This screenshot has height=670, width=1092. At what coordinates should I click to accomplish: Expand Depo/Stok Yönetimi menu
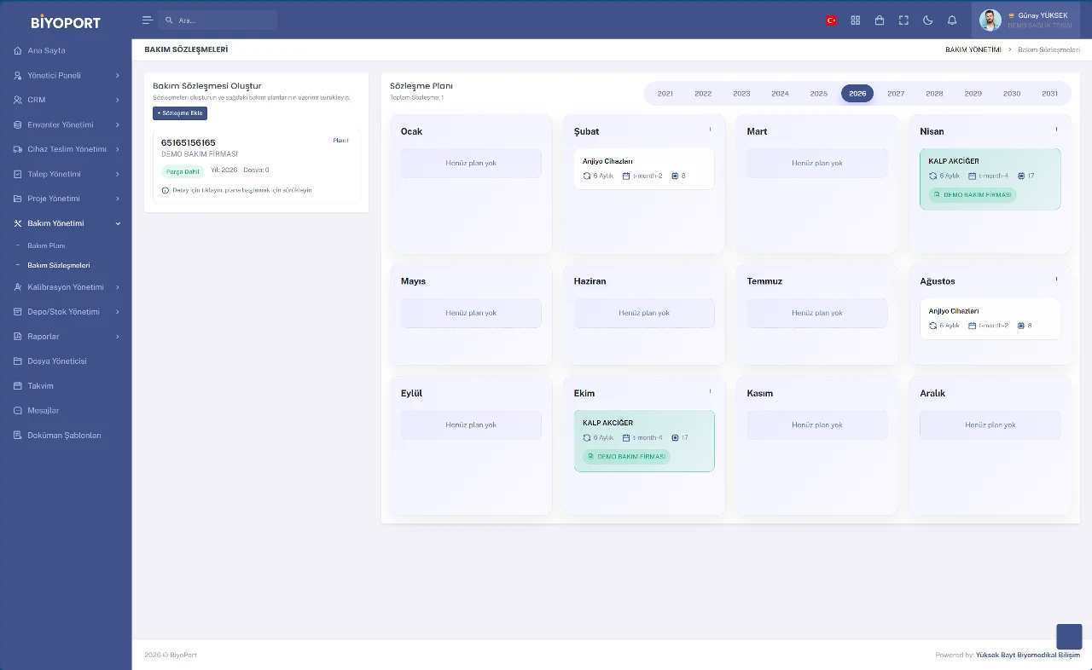(x=66, y=312)
